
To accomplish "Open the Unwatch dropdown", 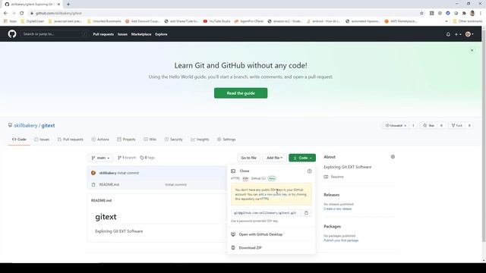I will point(396,125).
